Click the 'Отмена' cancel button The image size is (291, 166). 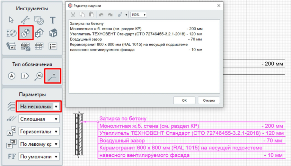point(209,101)
